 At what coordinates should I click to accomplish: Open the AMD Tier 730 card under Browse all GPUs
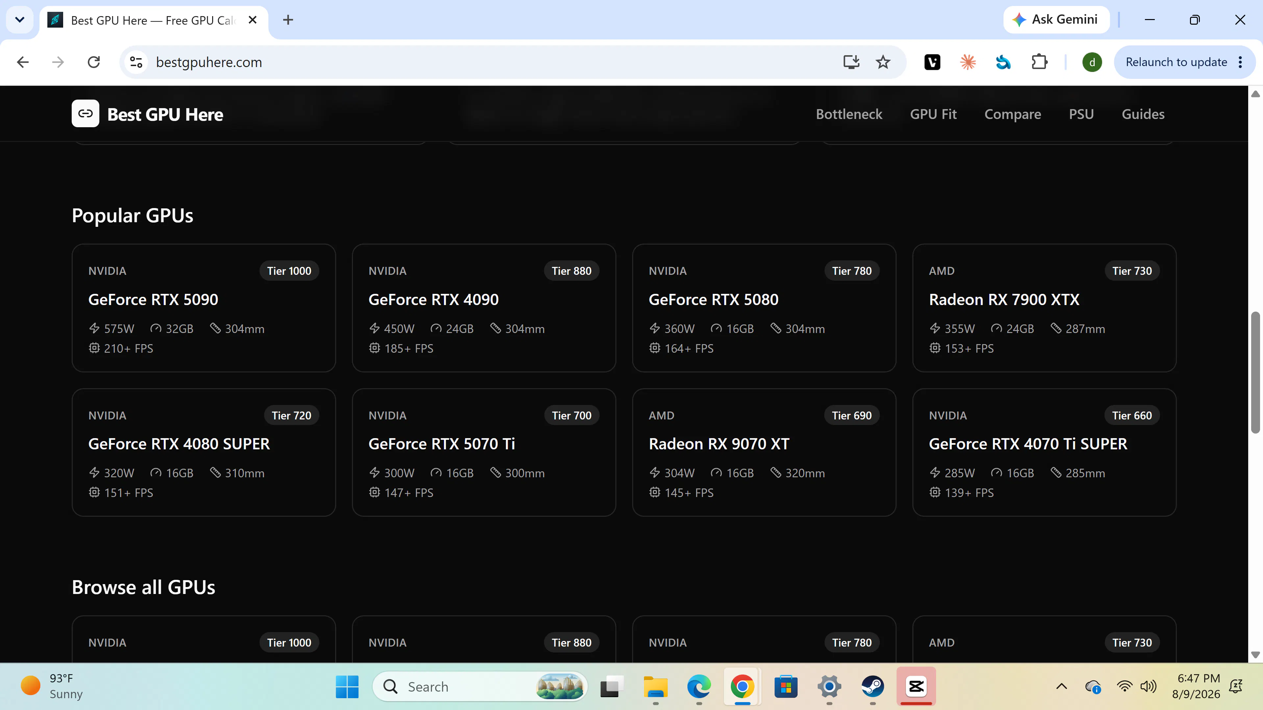point(1044,639)
